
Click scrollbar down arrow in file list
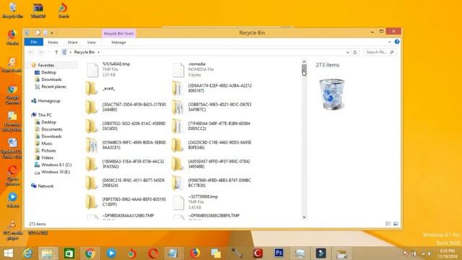[x=304, y=217]
